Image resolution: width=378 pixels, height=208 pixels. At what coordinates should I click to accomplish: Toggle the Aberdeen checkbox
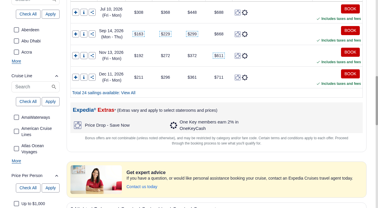click(x=16, y=30)
